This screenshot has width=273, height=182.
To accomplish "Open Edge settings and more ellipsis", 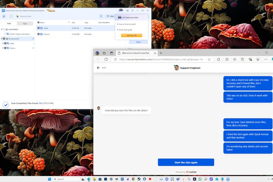I will tap(265, 59).
